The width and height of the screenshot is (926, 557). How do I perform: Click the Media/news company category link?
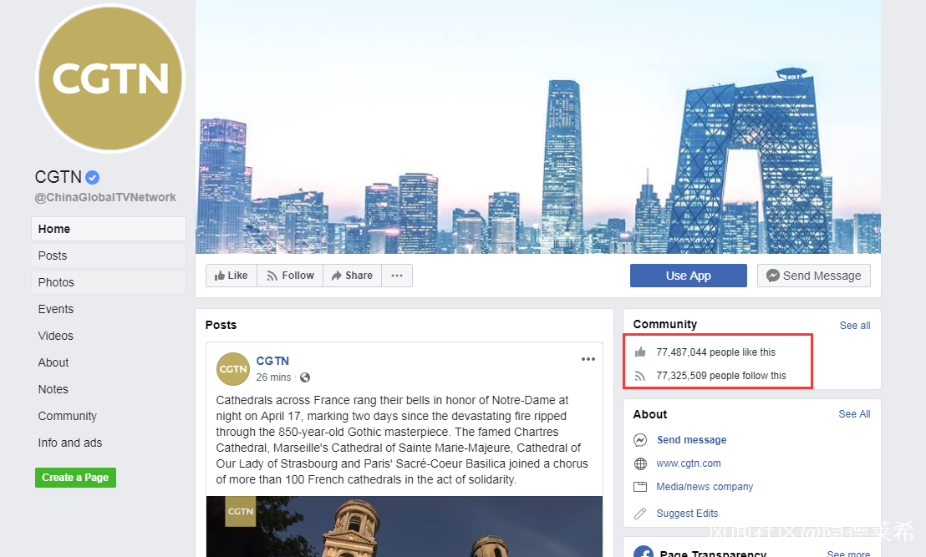[705, 487]
